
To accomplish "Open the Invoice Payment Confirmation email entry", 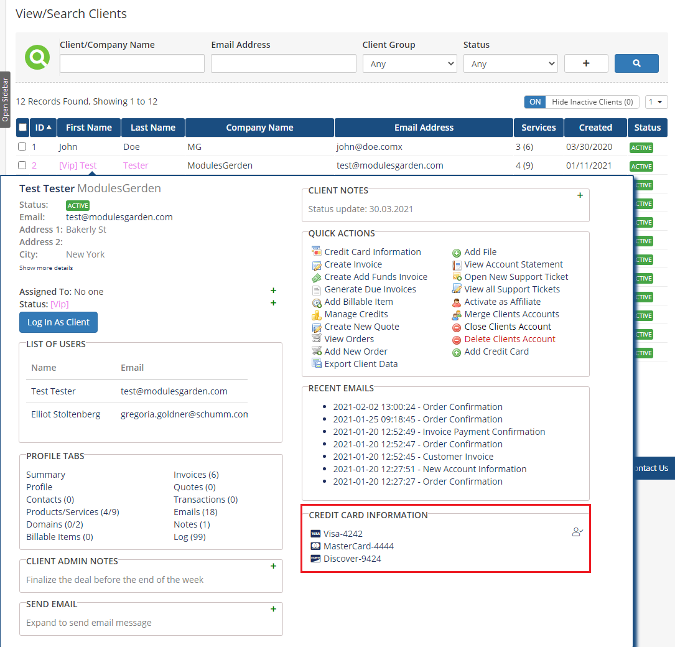I will click(x=439, y=432).
